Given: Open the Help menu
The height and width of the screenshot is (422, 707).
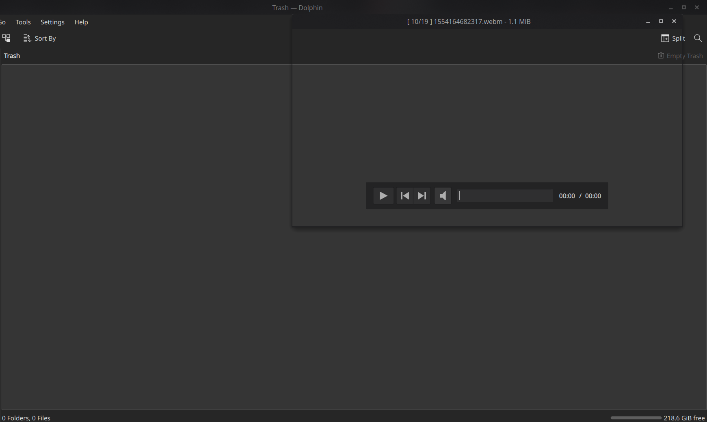Looking at the screenshot, I should coord(81,22).
